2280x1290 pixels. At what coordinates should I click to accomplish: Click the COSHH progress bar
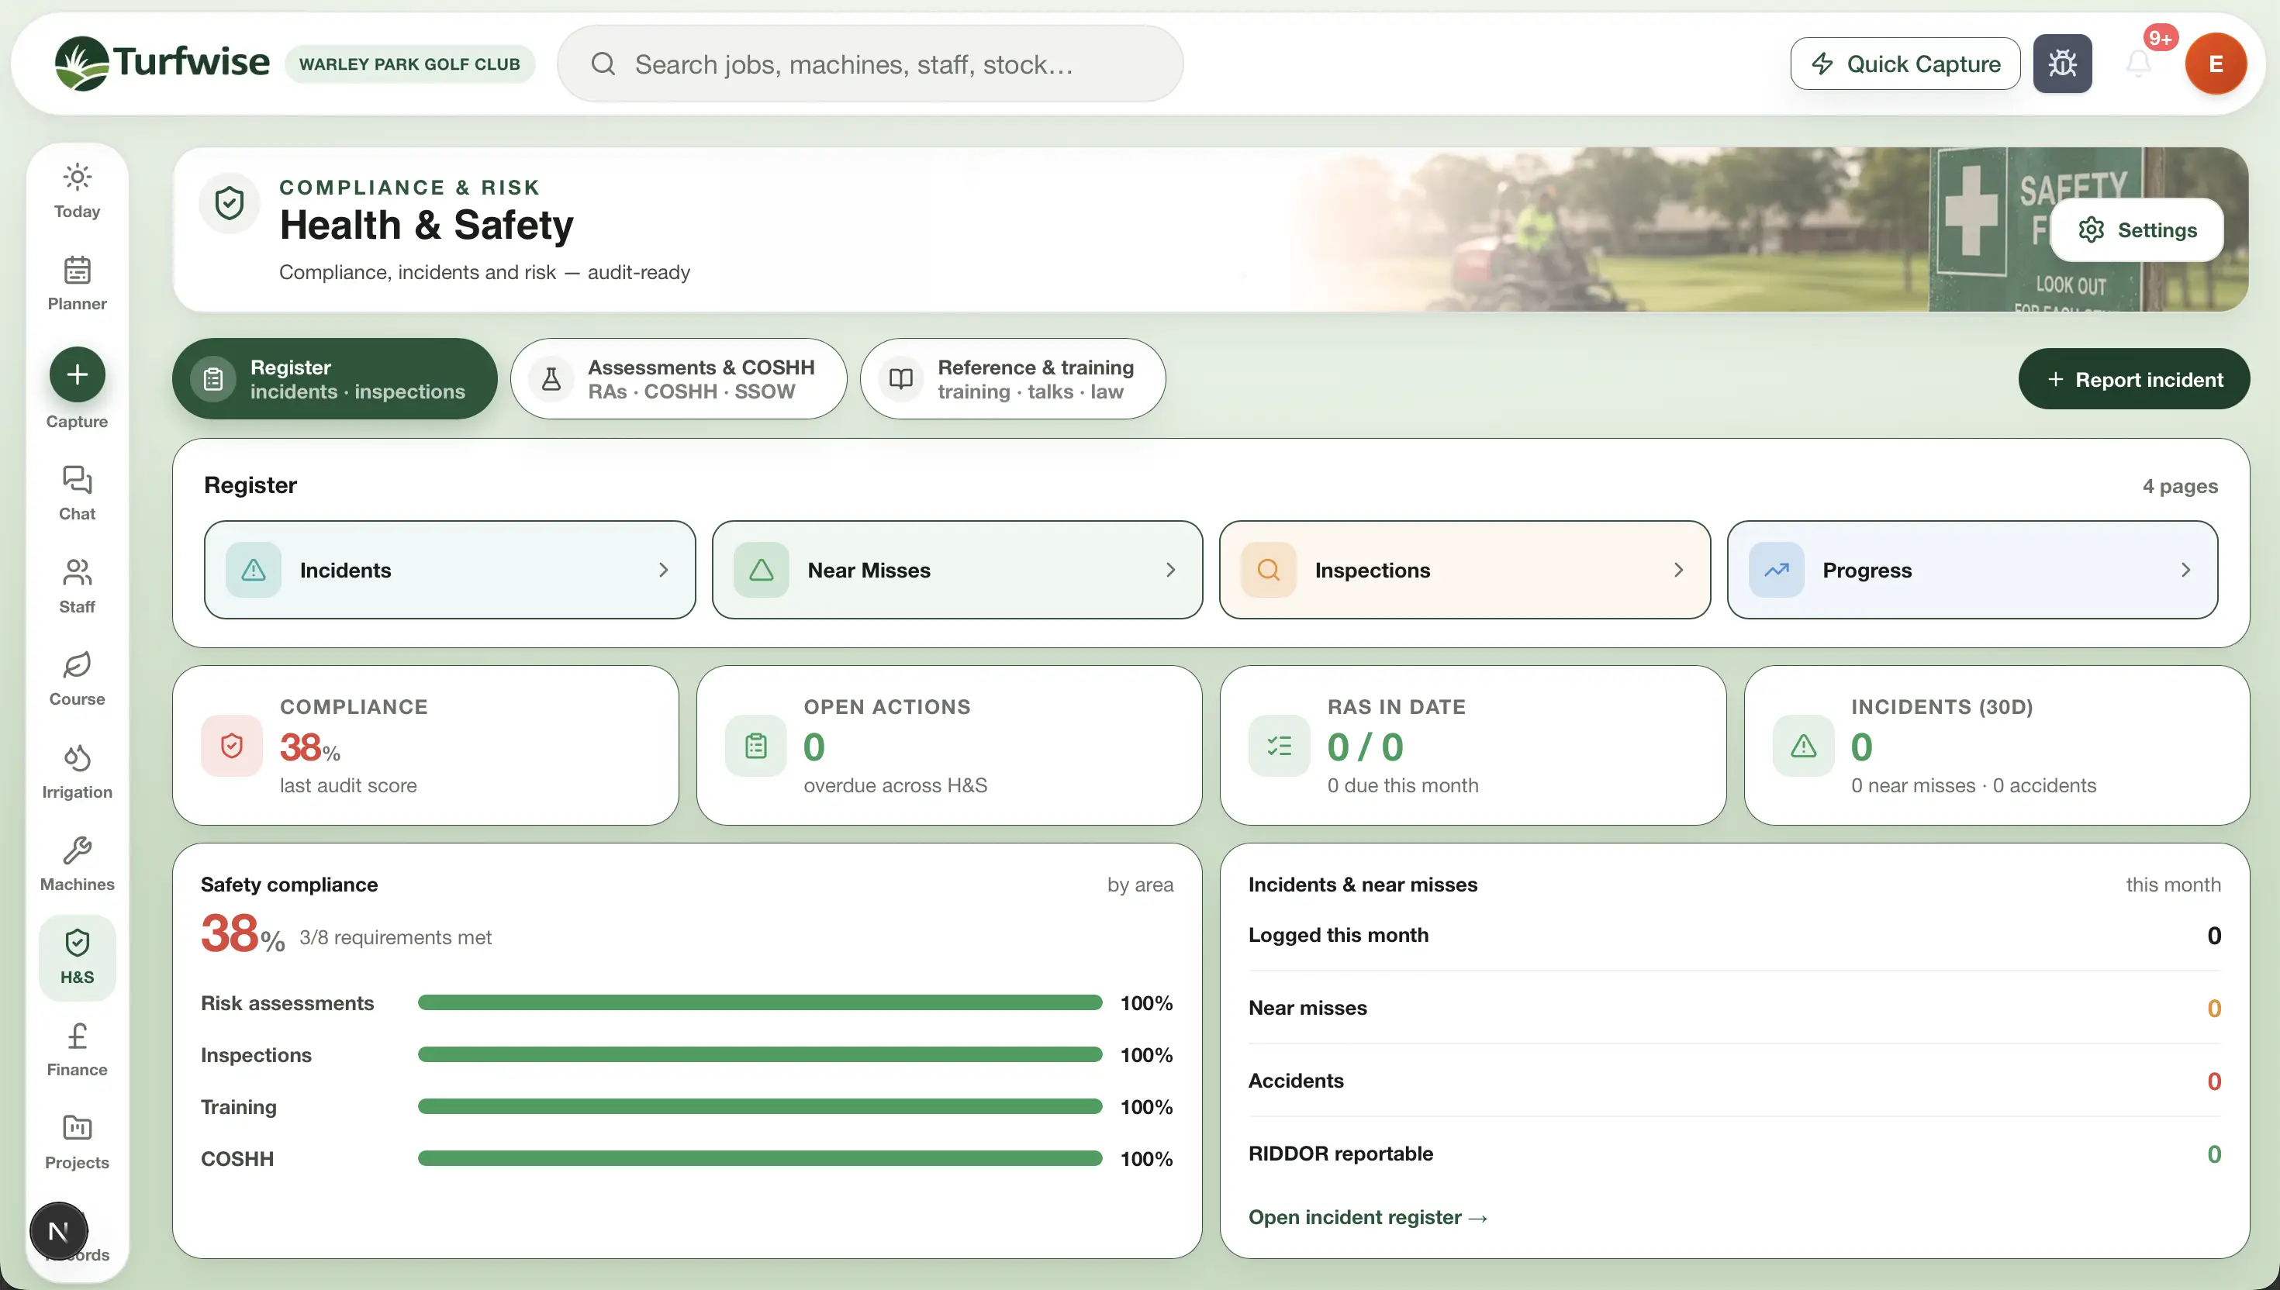pos(759,1159)
